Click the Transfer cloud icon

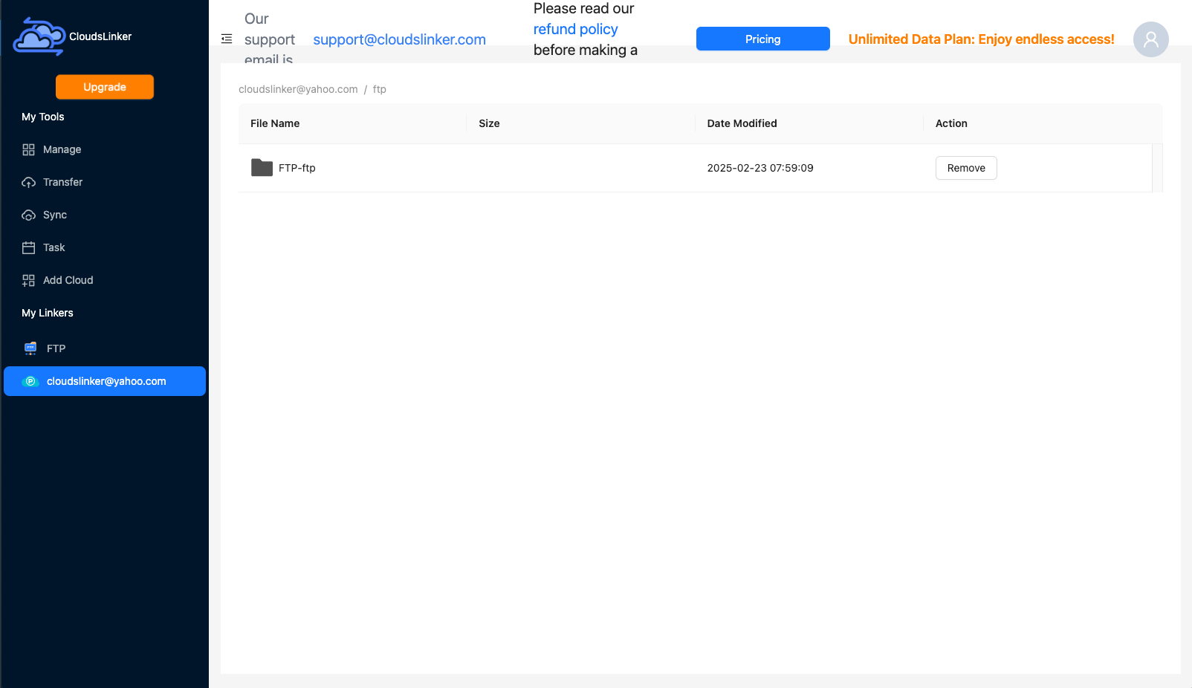click(x=28, y=182)
